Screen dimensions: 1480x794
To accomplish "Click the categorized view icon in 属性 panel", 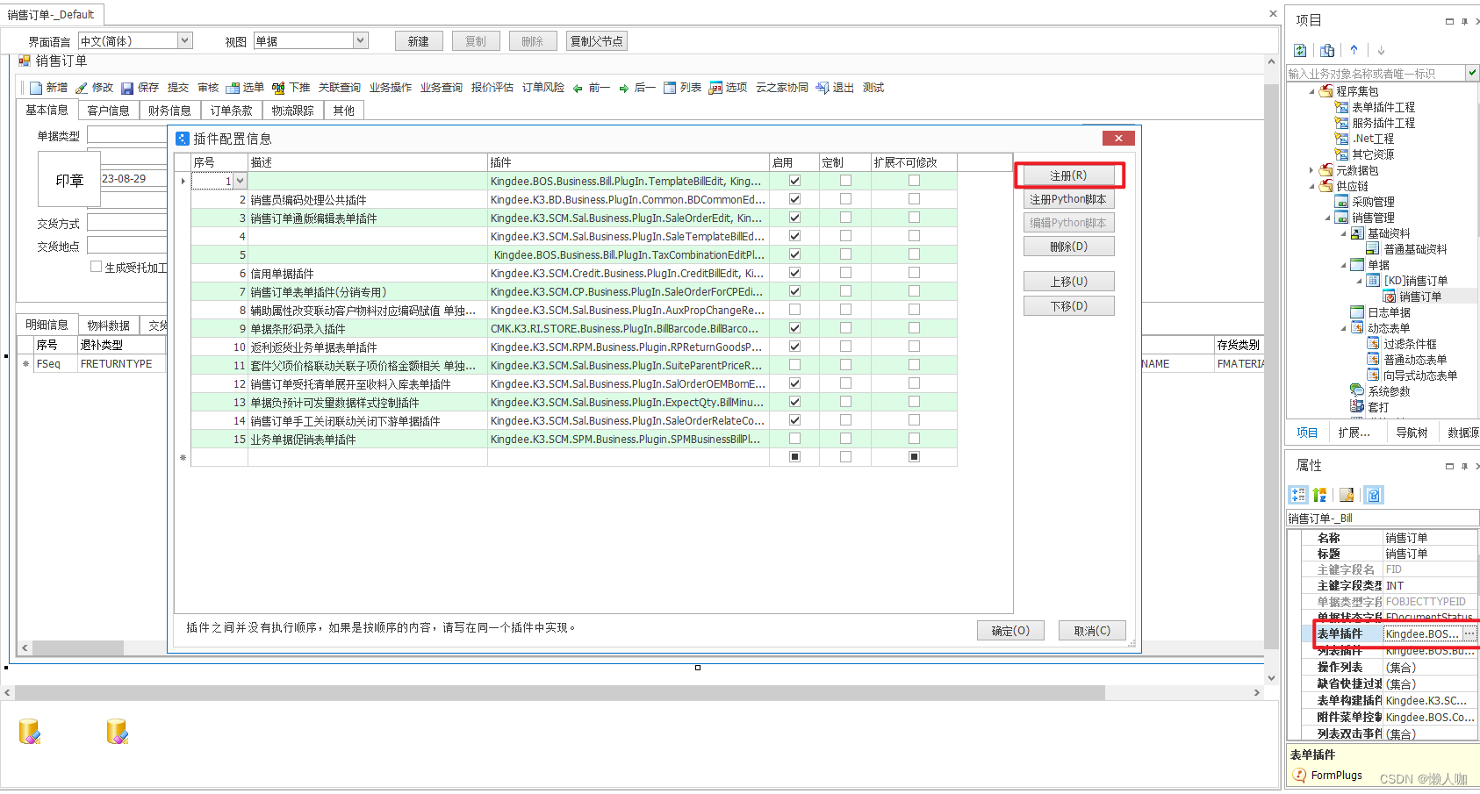I will point(1298,495).
